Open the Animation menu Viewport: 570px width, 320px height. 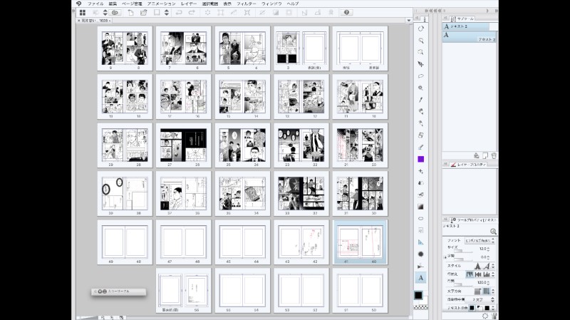coord(162,4)
